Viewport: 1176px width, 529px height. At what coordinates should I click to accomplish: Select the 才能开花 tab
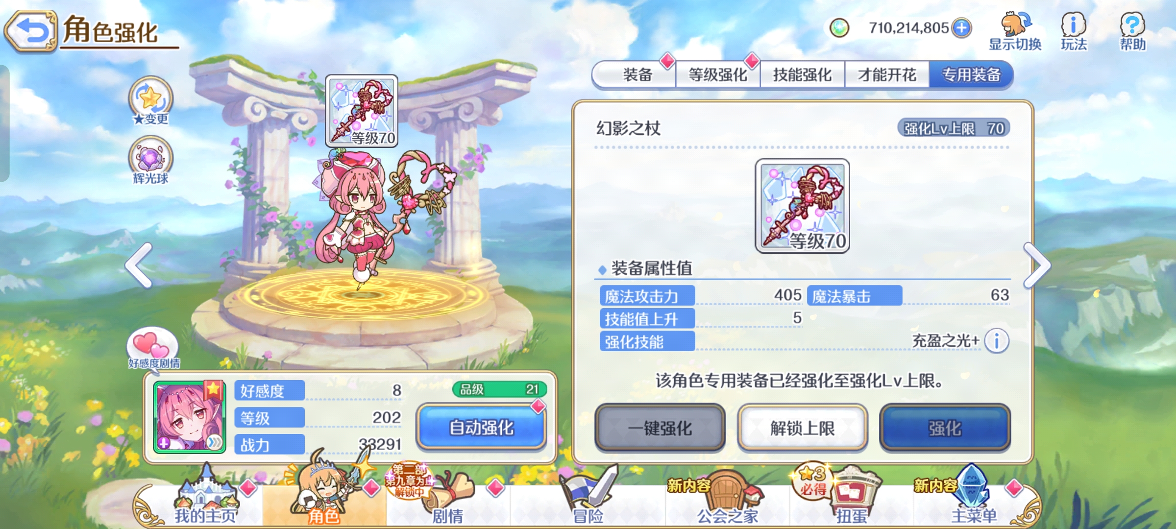pyautogui.click(x=887, y=74)
